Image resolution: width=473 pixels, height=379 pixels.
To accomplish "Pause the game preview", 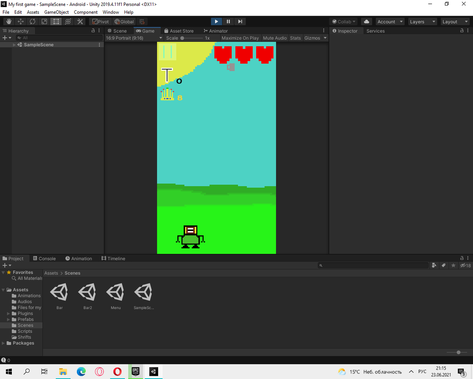I will (x=228, y=22).
